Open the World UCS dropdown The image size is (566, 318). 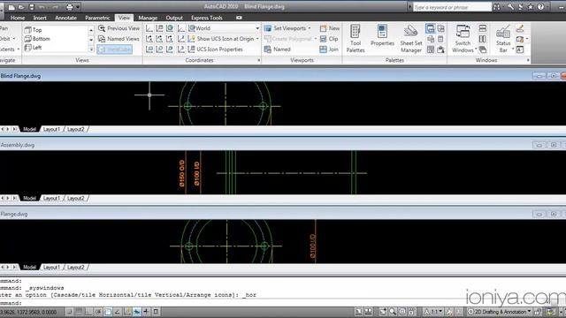(224, 28)
